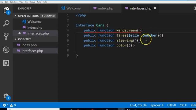Open the Search view icon
The height and width of the screenshot is (110, 196).
click(x=6, y=23)
